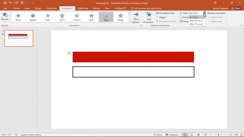The image size is (244, 137).
Task: Click English (United States) language indicator
Action: 31,135
